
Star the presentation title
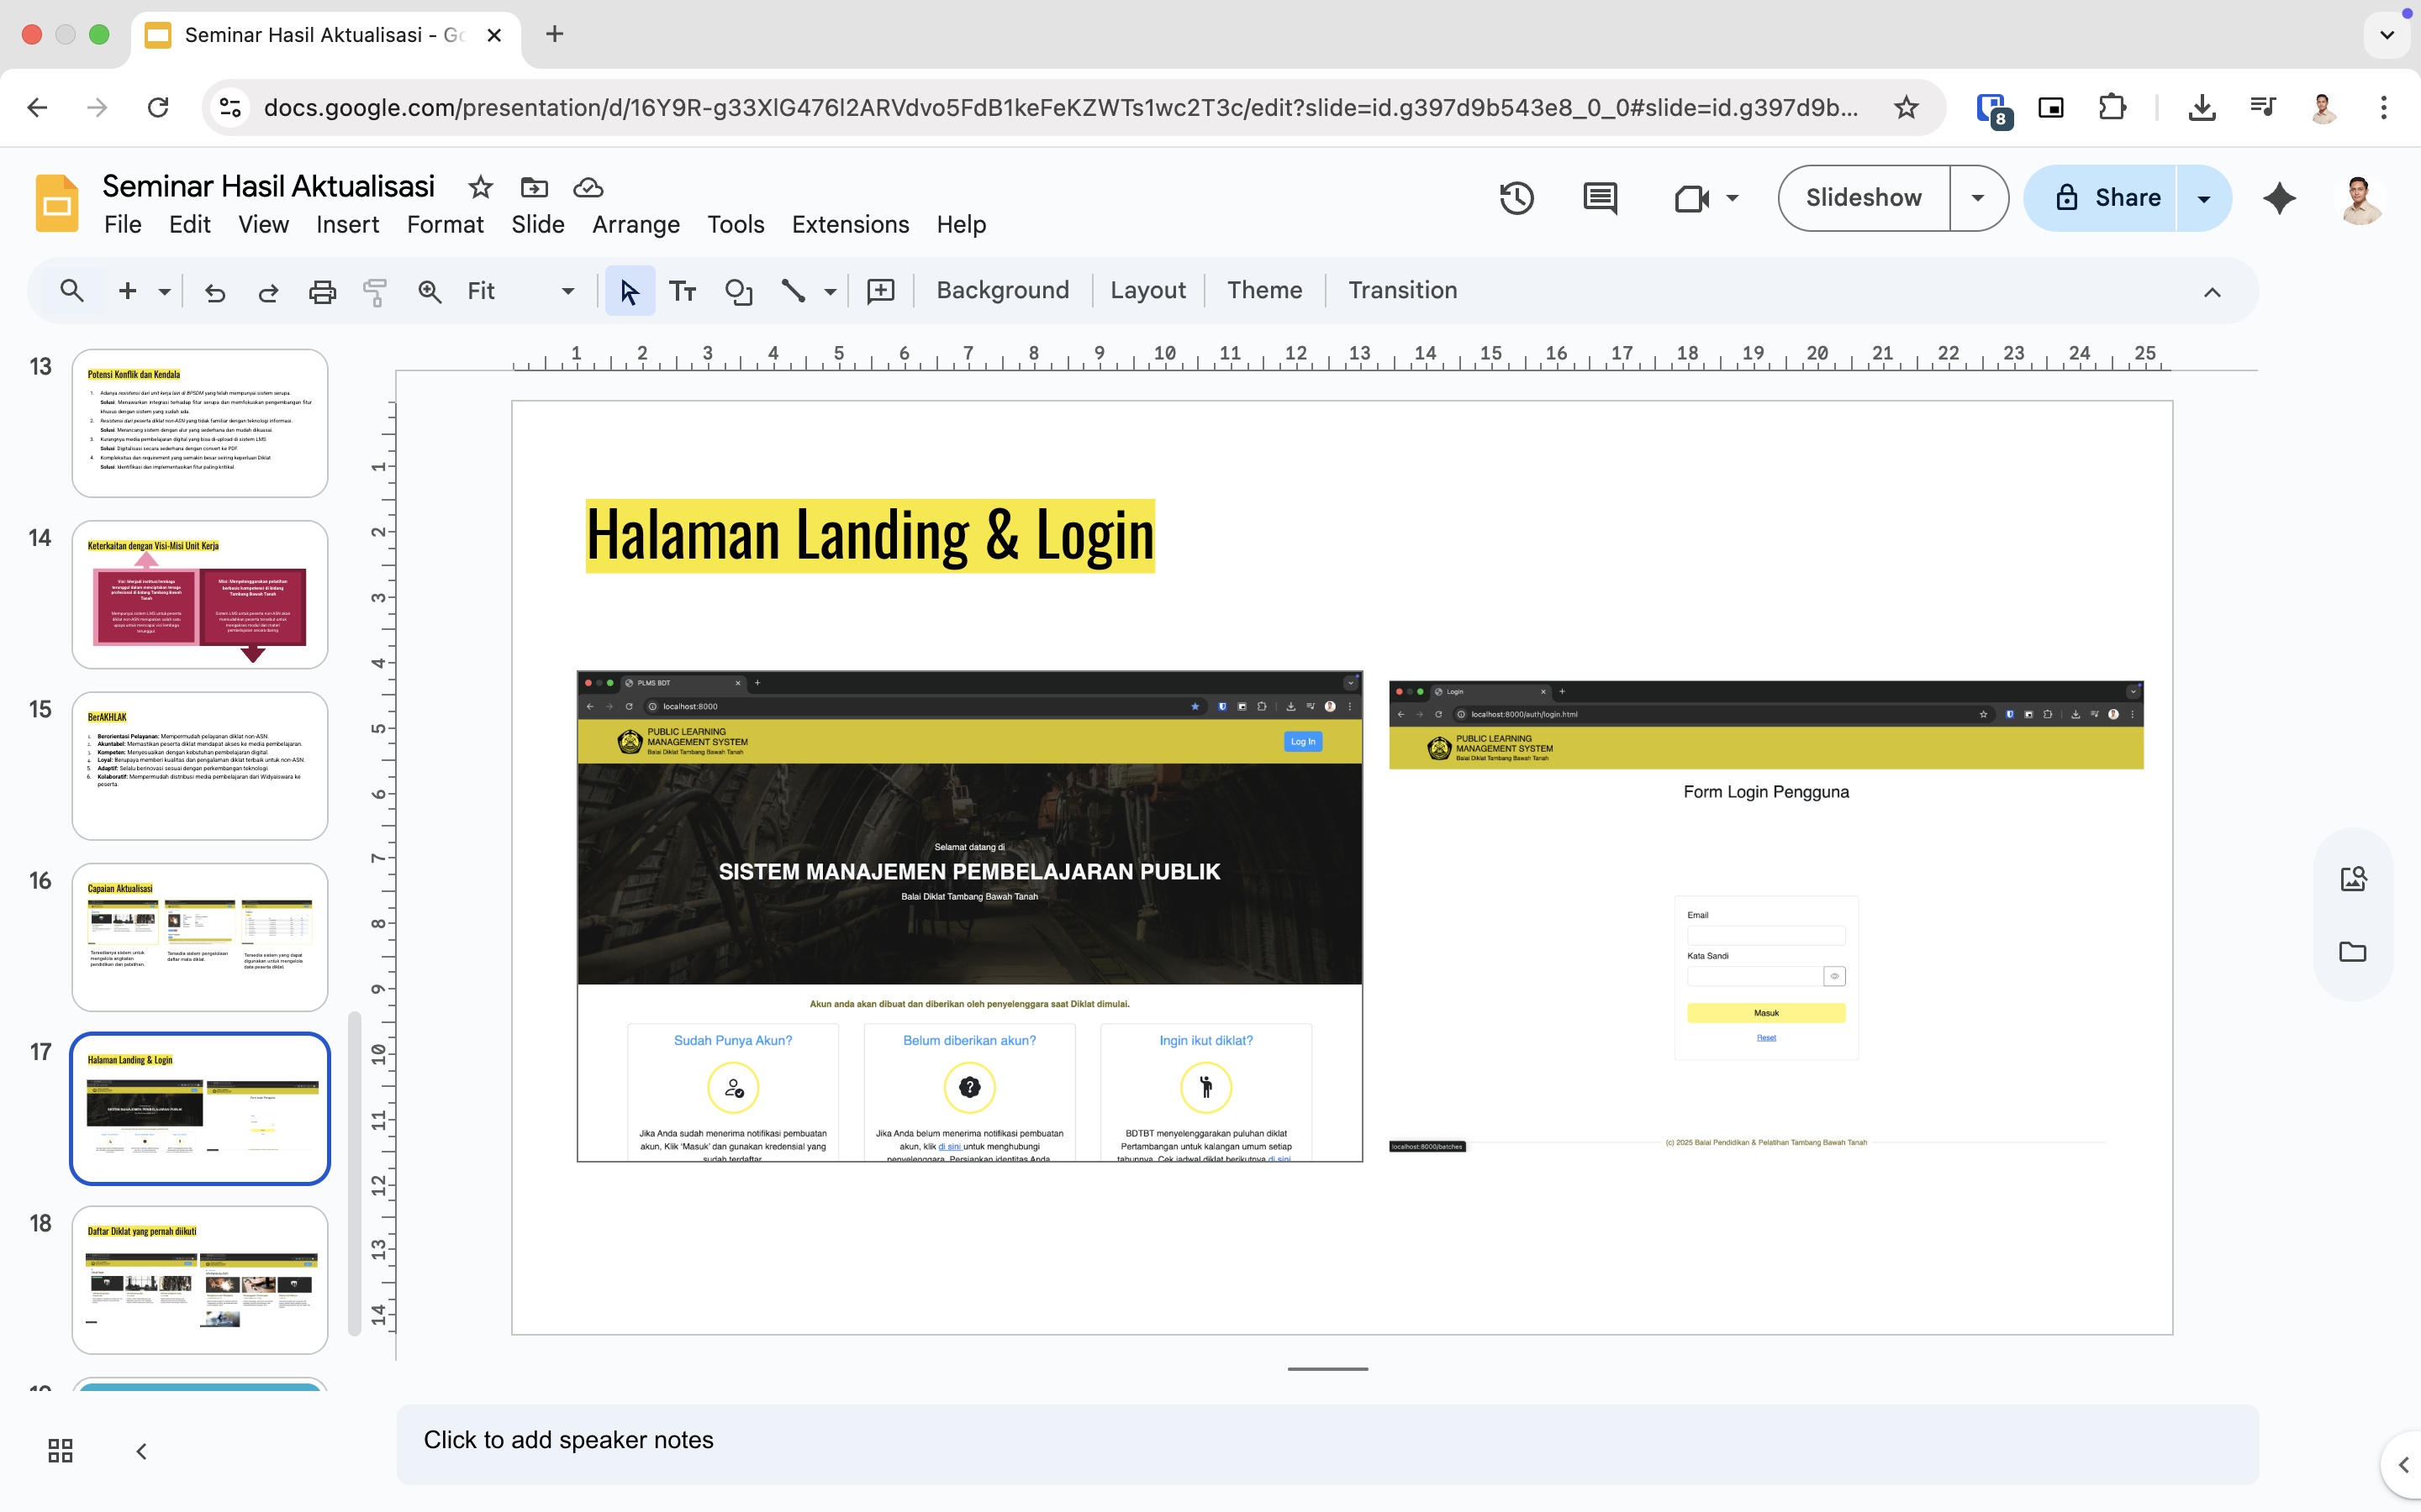pyautogui.click(x=480, y=187)
